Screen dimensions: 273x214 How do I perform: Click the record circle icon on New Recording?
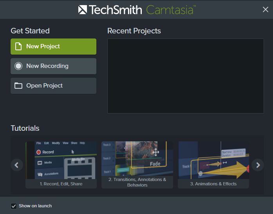[18, 66]
